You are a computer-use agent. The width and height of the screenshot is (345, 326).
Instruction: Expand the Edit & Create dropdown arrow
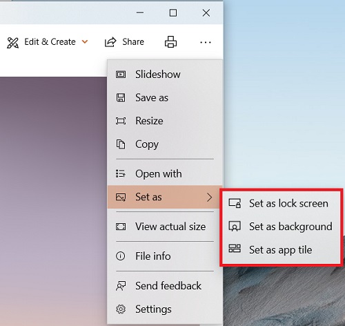85,42
